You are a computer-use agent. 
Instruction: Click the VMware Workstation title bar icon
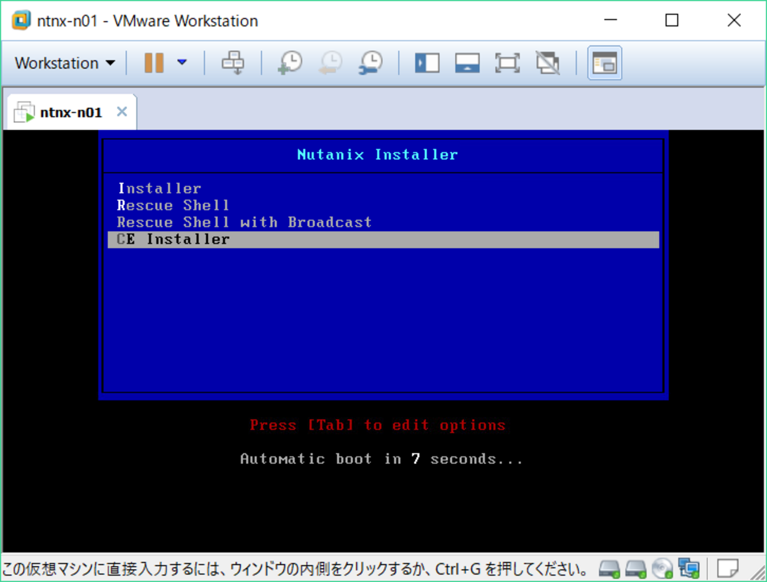(x=21, y=21)
